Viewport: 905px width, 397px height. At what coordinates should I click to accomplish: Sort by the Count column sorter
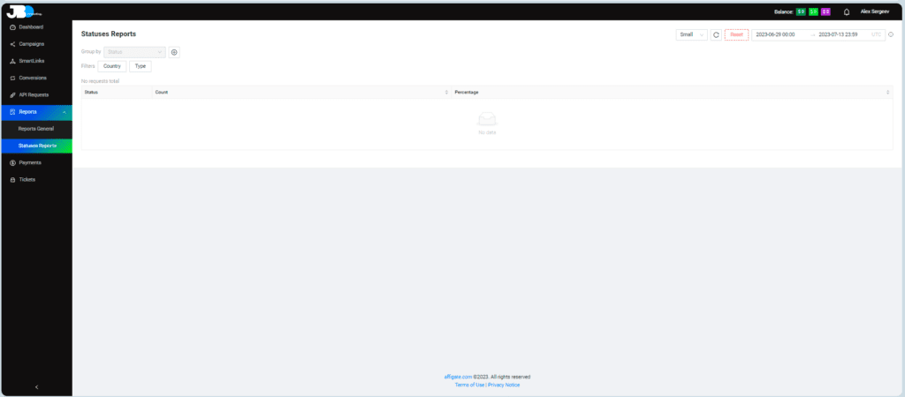[x=446, y=92]
